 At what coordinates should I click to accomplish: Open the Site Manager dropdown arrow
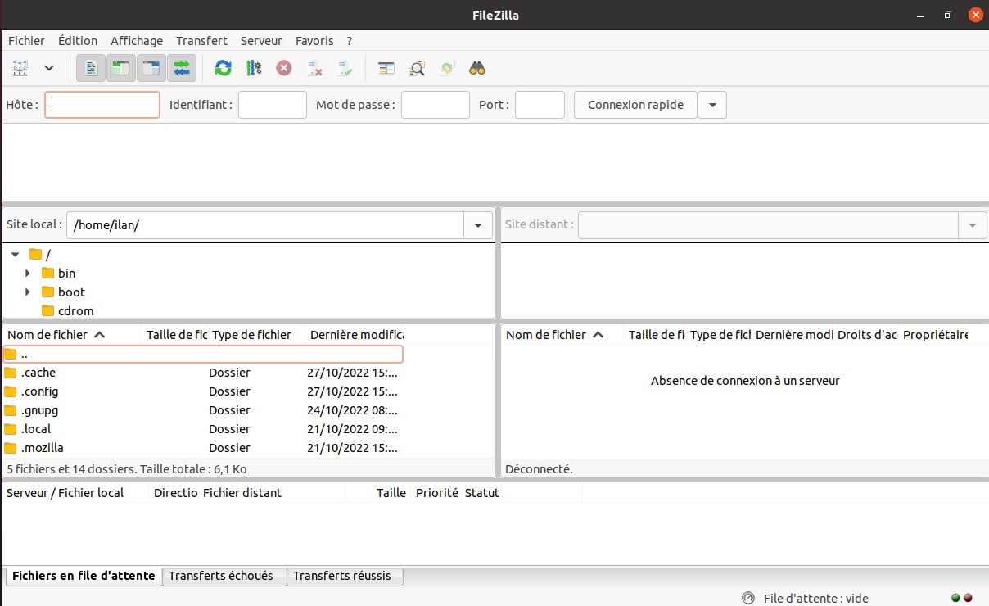click(x=49, y=68)
